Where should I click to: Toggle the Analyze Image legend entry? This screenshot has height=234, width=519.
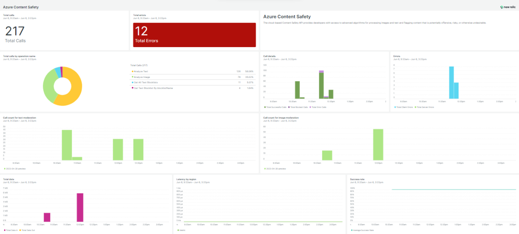click(140, 77)
